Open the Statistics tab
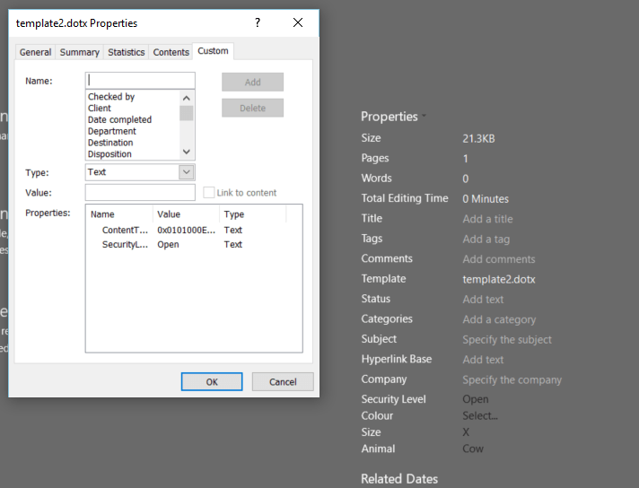Image resolution: width=639 pixels, height=488 pixels. point(127,52)
